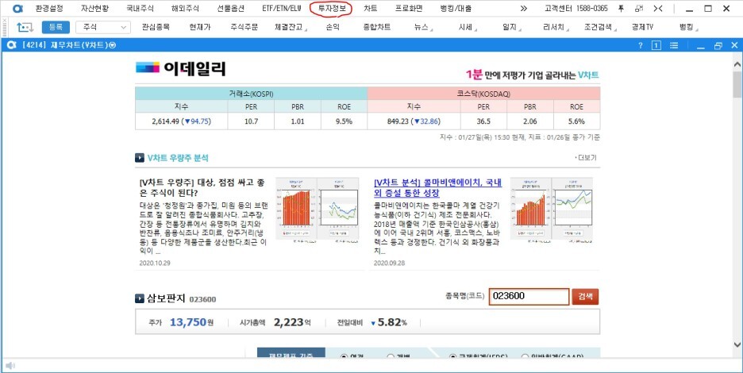This screenshot has width=743, height=373.
Task: Open the ETF/ETN/ELW menu
Action: (282, 9)
